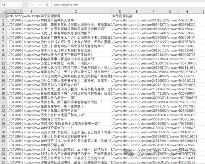Click the cancel X icon in formula bar
This screenshot has height=164, width=205.
32,5
